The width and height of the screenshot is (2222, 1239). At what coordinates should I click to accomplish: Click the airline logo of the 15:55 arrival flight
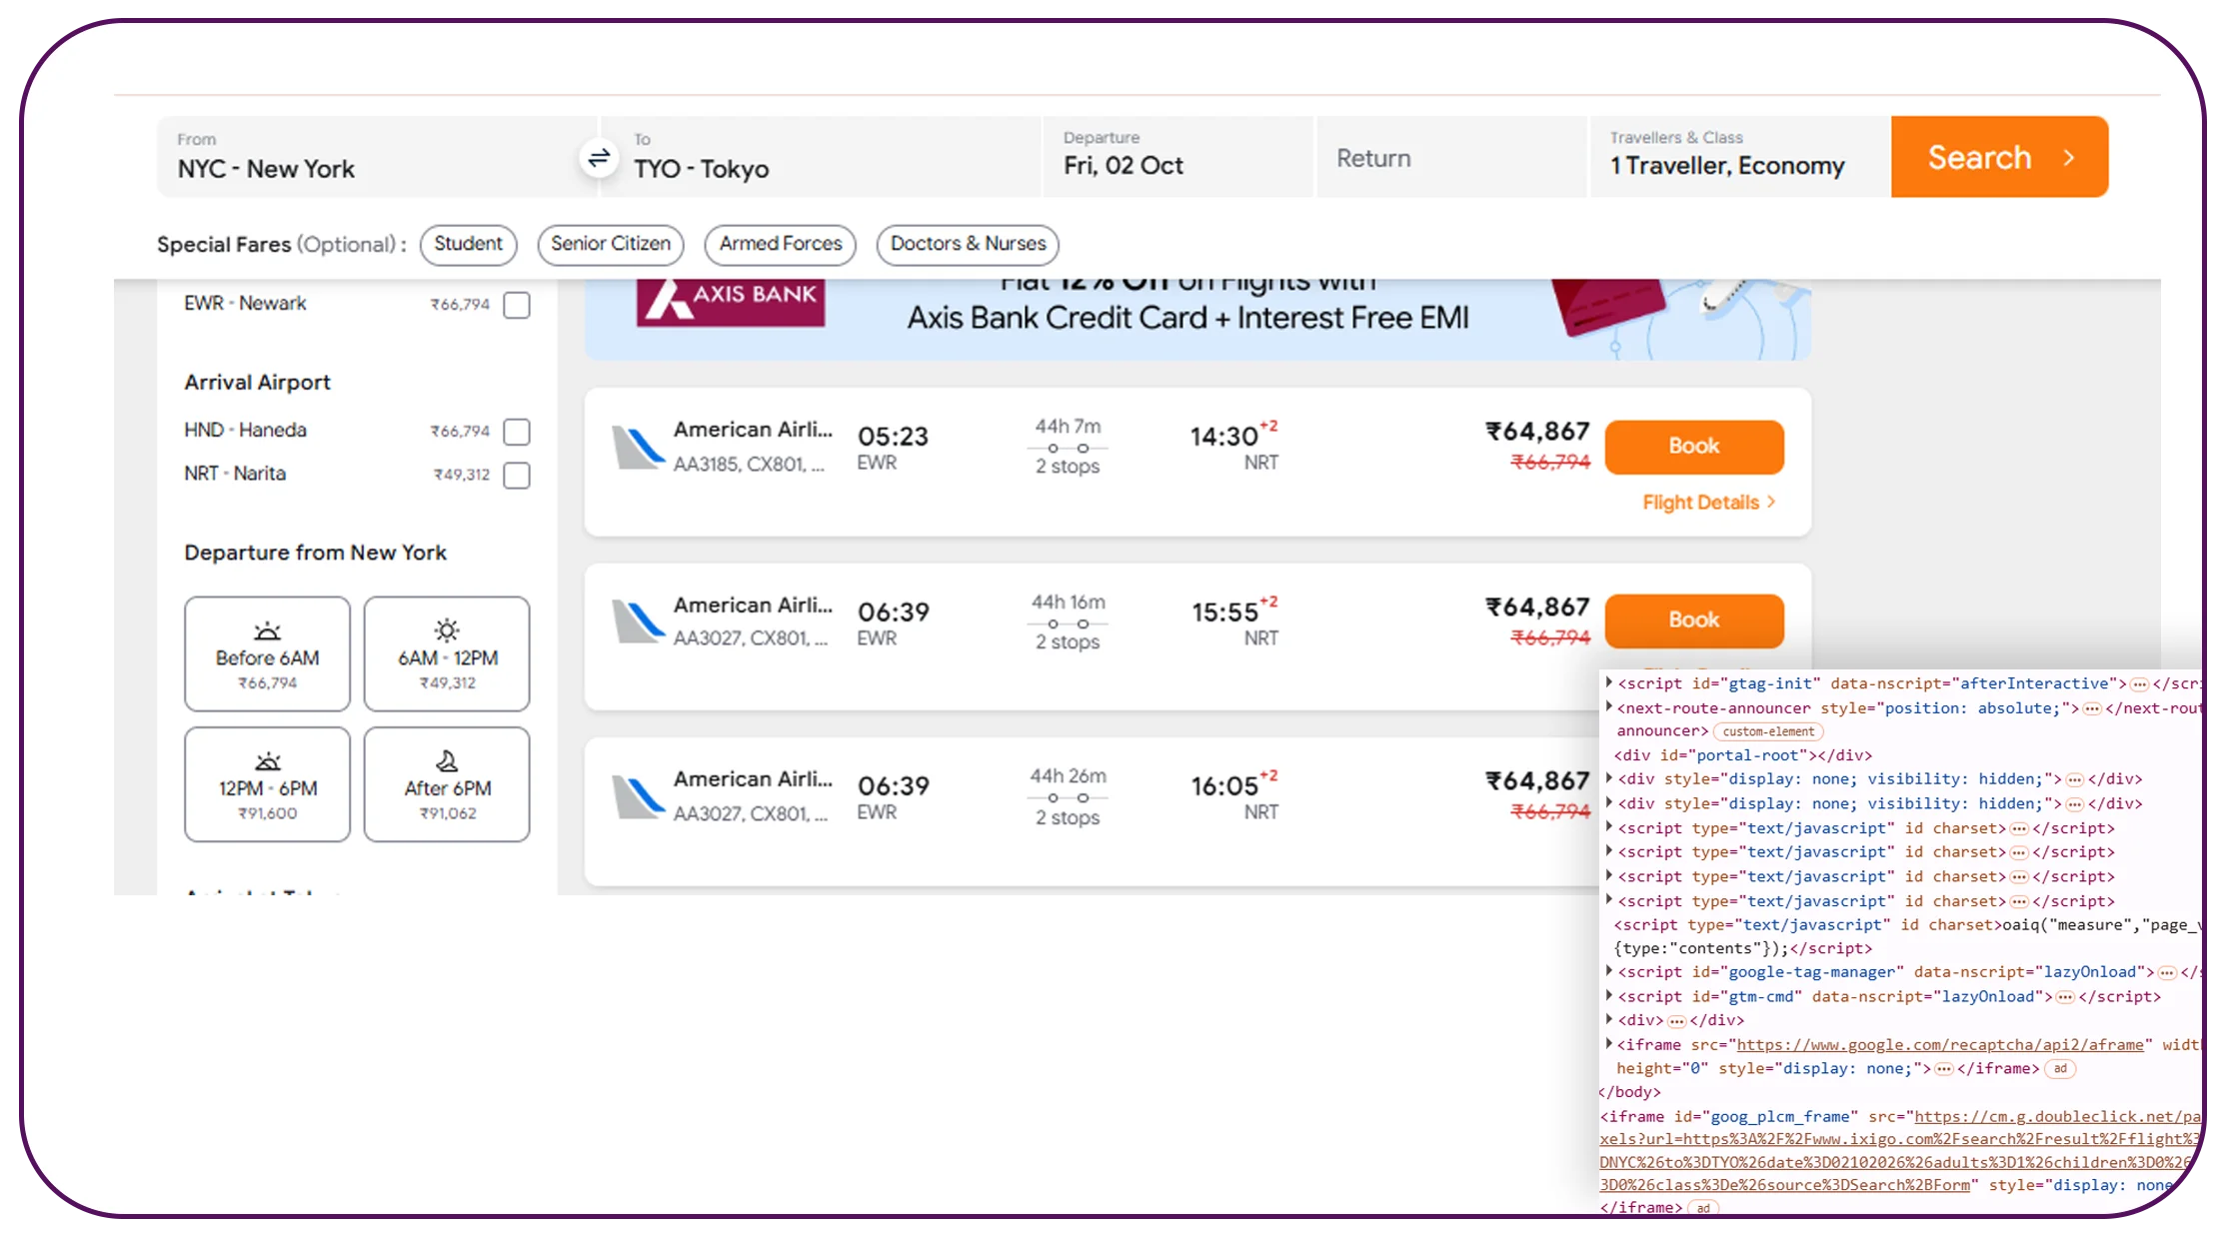tap(638, 621)
